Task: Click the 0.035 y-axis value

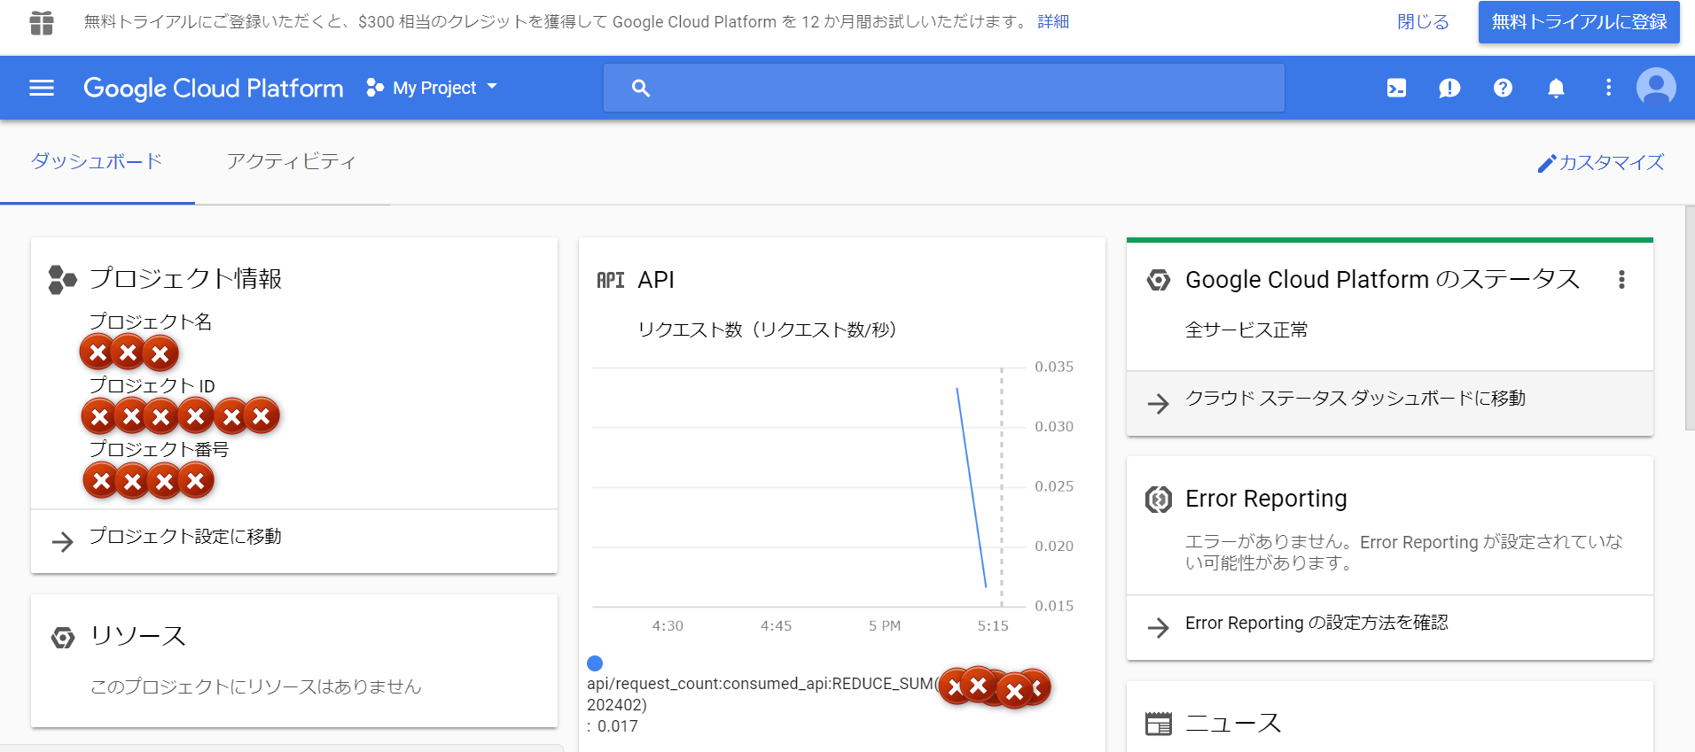Action: (x=1054, y=367)
